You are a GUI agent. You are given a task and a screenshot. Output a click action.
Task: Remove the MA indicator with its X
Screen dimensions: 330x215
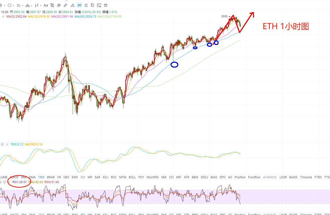pyautogui.click(x=3, y=17)
